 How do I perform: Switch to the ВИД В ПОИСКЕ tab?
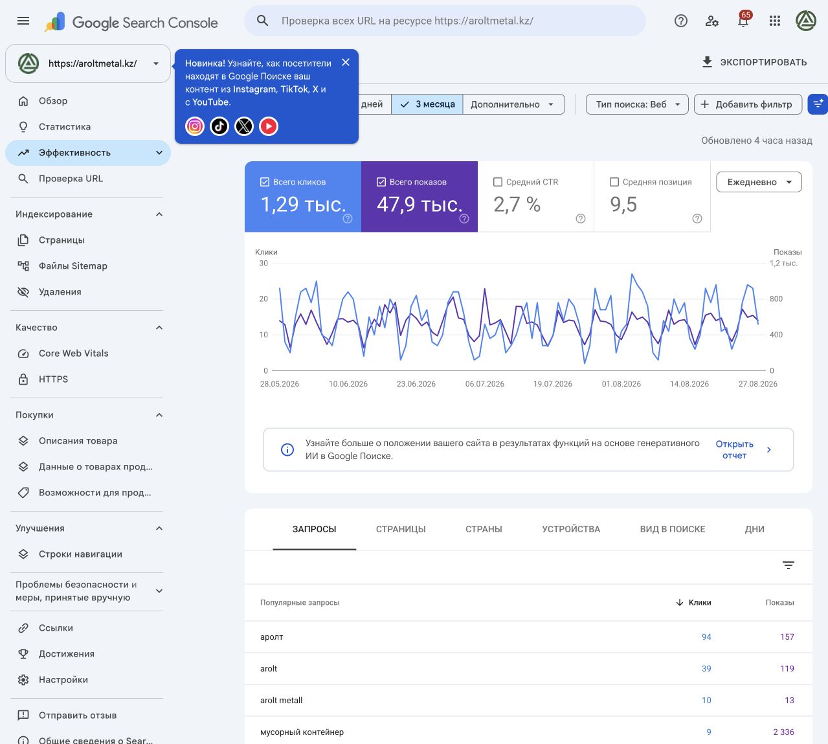673,529
